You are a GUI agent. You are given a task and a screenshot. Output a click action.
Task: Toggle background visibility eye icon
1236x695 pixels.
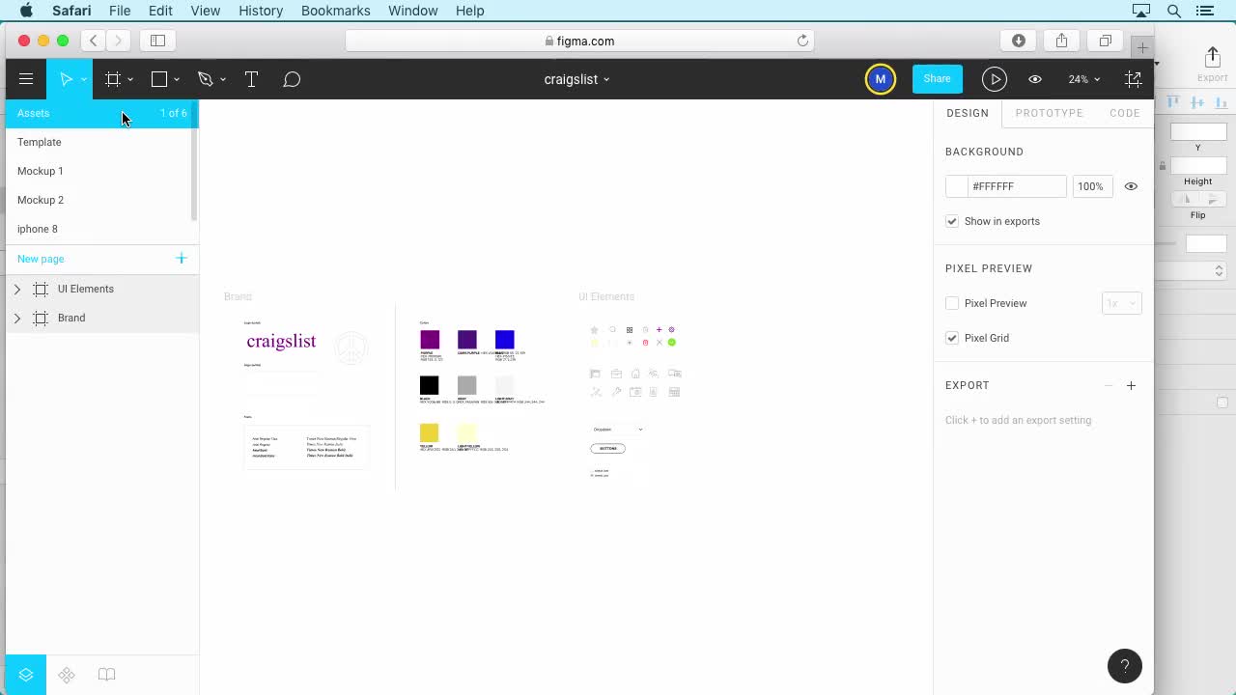click(1131, 186)
